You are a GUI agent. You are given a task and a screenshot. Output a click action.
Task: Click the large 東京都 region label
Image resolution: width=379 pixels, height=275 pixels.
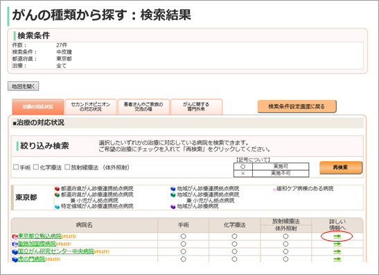coord(26,197)
